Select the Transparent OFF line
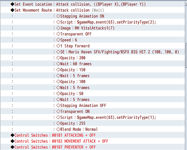Screen dimensions: 187x150 click(92, 34)
